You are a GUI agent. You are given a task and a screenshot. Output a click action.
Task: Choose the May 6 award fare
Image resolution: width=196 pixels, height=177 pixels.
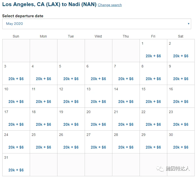pos(98,79)
